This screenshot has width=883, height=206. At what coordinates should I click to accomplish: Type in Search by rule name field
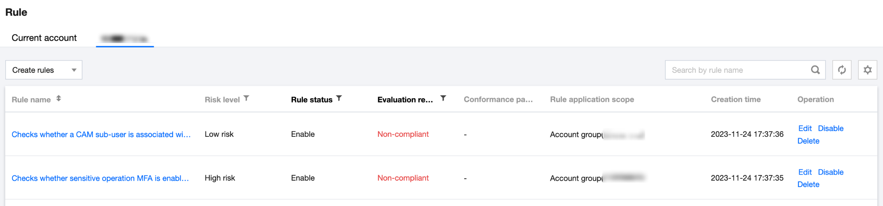tap(736, 70)
